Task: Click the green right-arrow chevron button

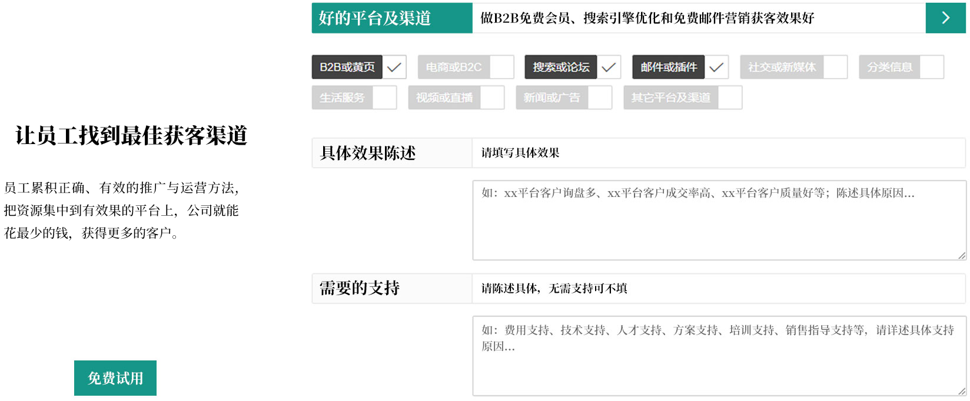Action: coord(945,18)
